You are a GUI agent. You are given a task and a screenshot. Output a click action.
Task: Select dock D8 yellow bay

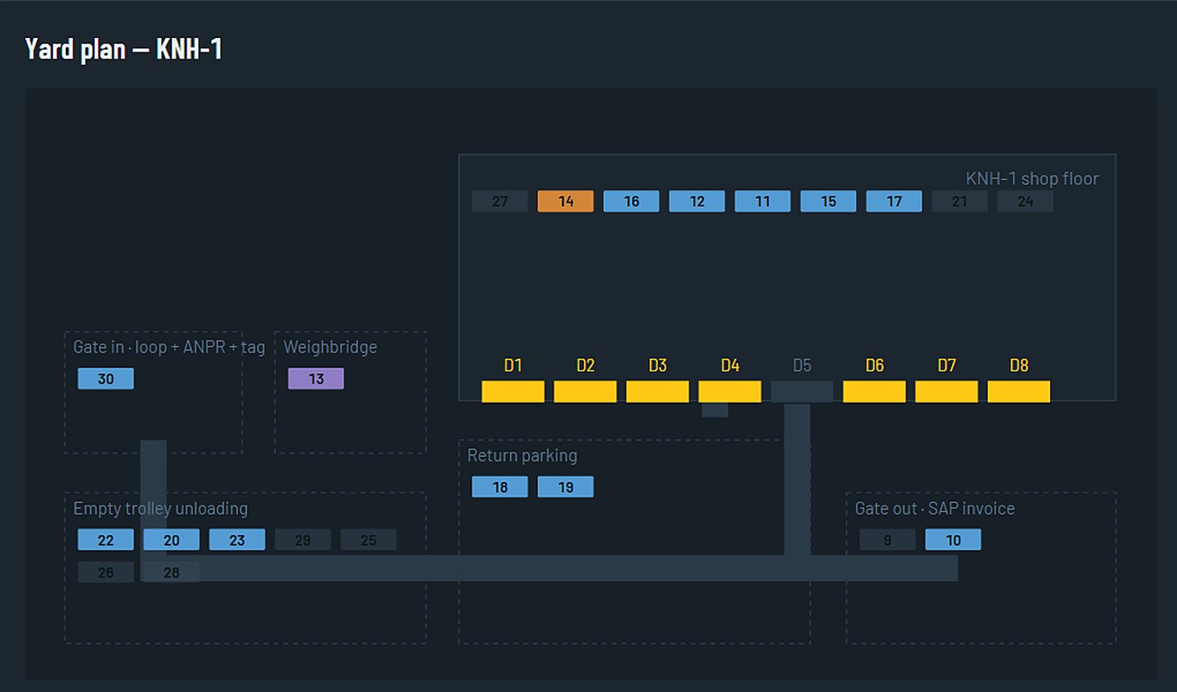pyautogui.click(x=1019, y=391)
